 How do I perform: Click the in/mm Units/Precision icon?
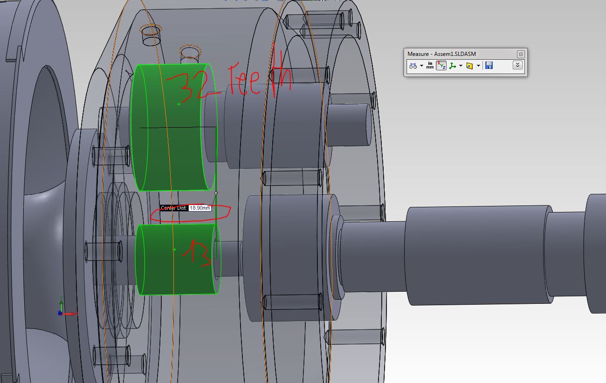[430, 65]
